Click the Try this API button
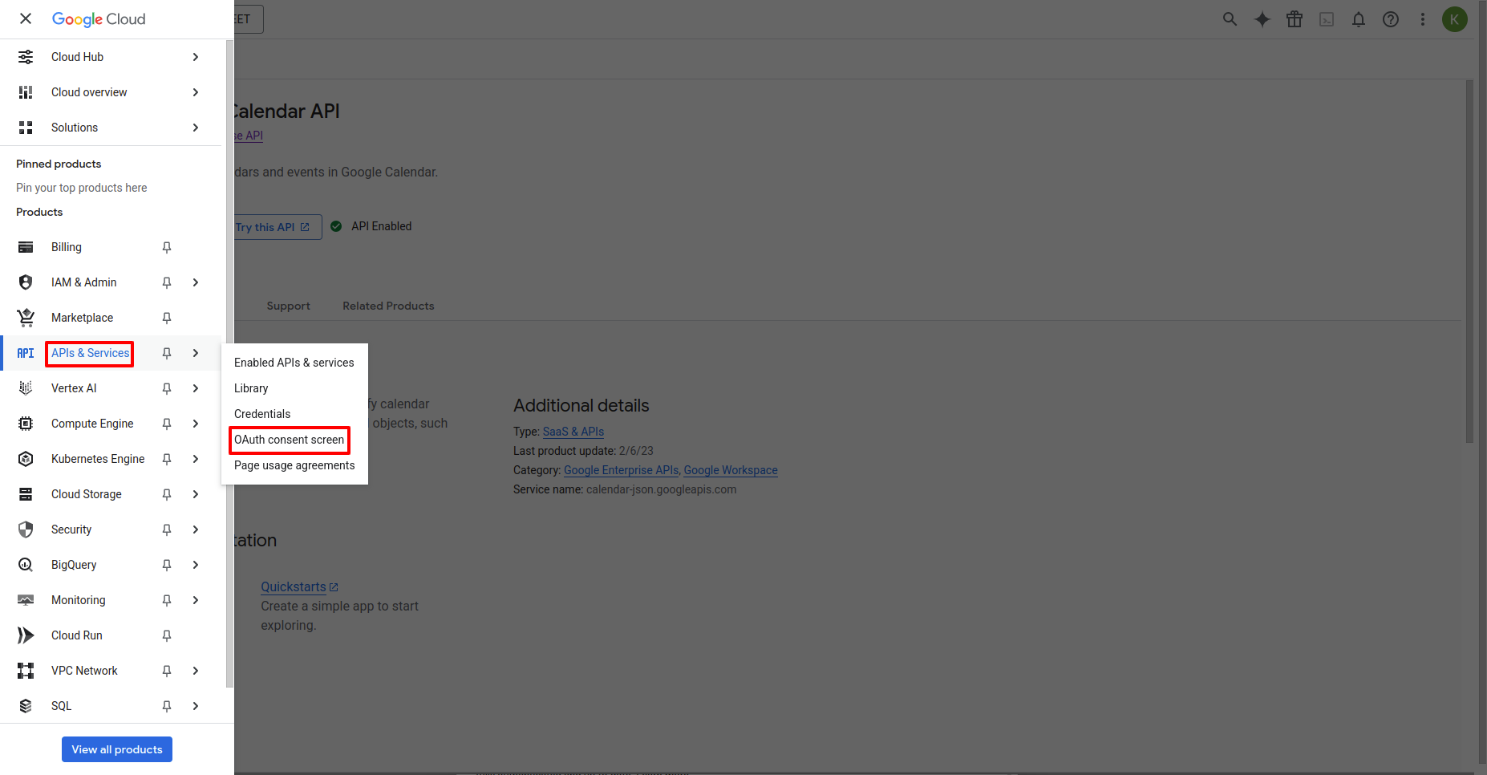1487x775 pixels. (278, 227)
